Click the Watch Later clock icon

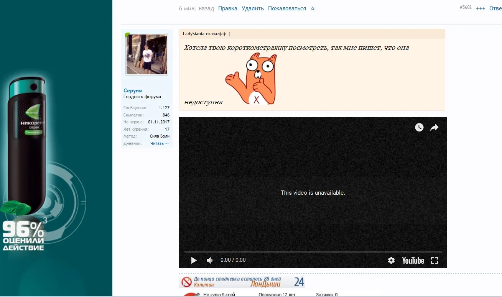[419, 127]
